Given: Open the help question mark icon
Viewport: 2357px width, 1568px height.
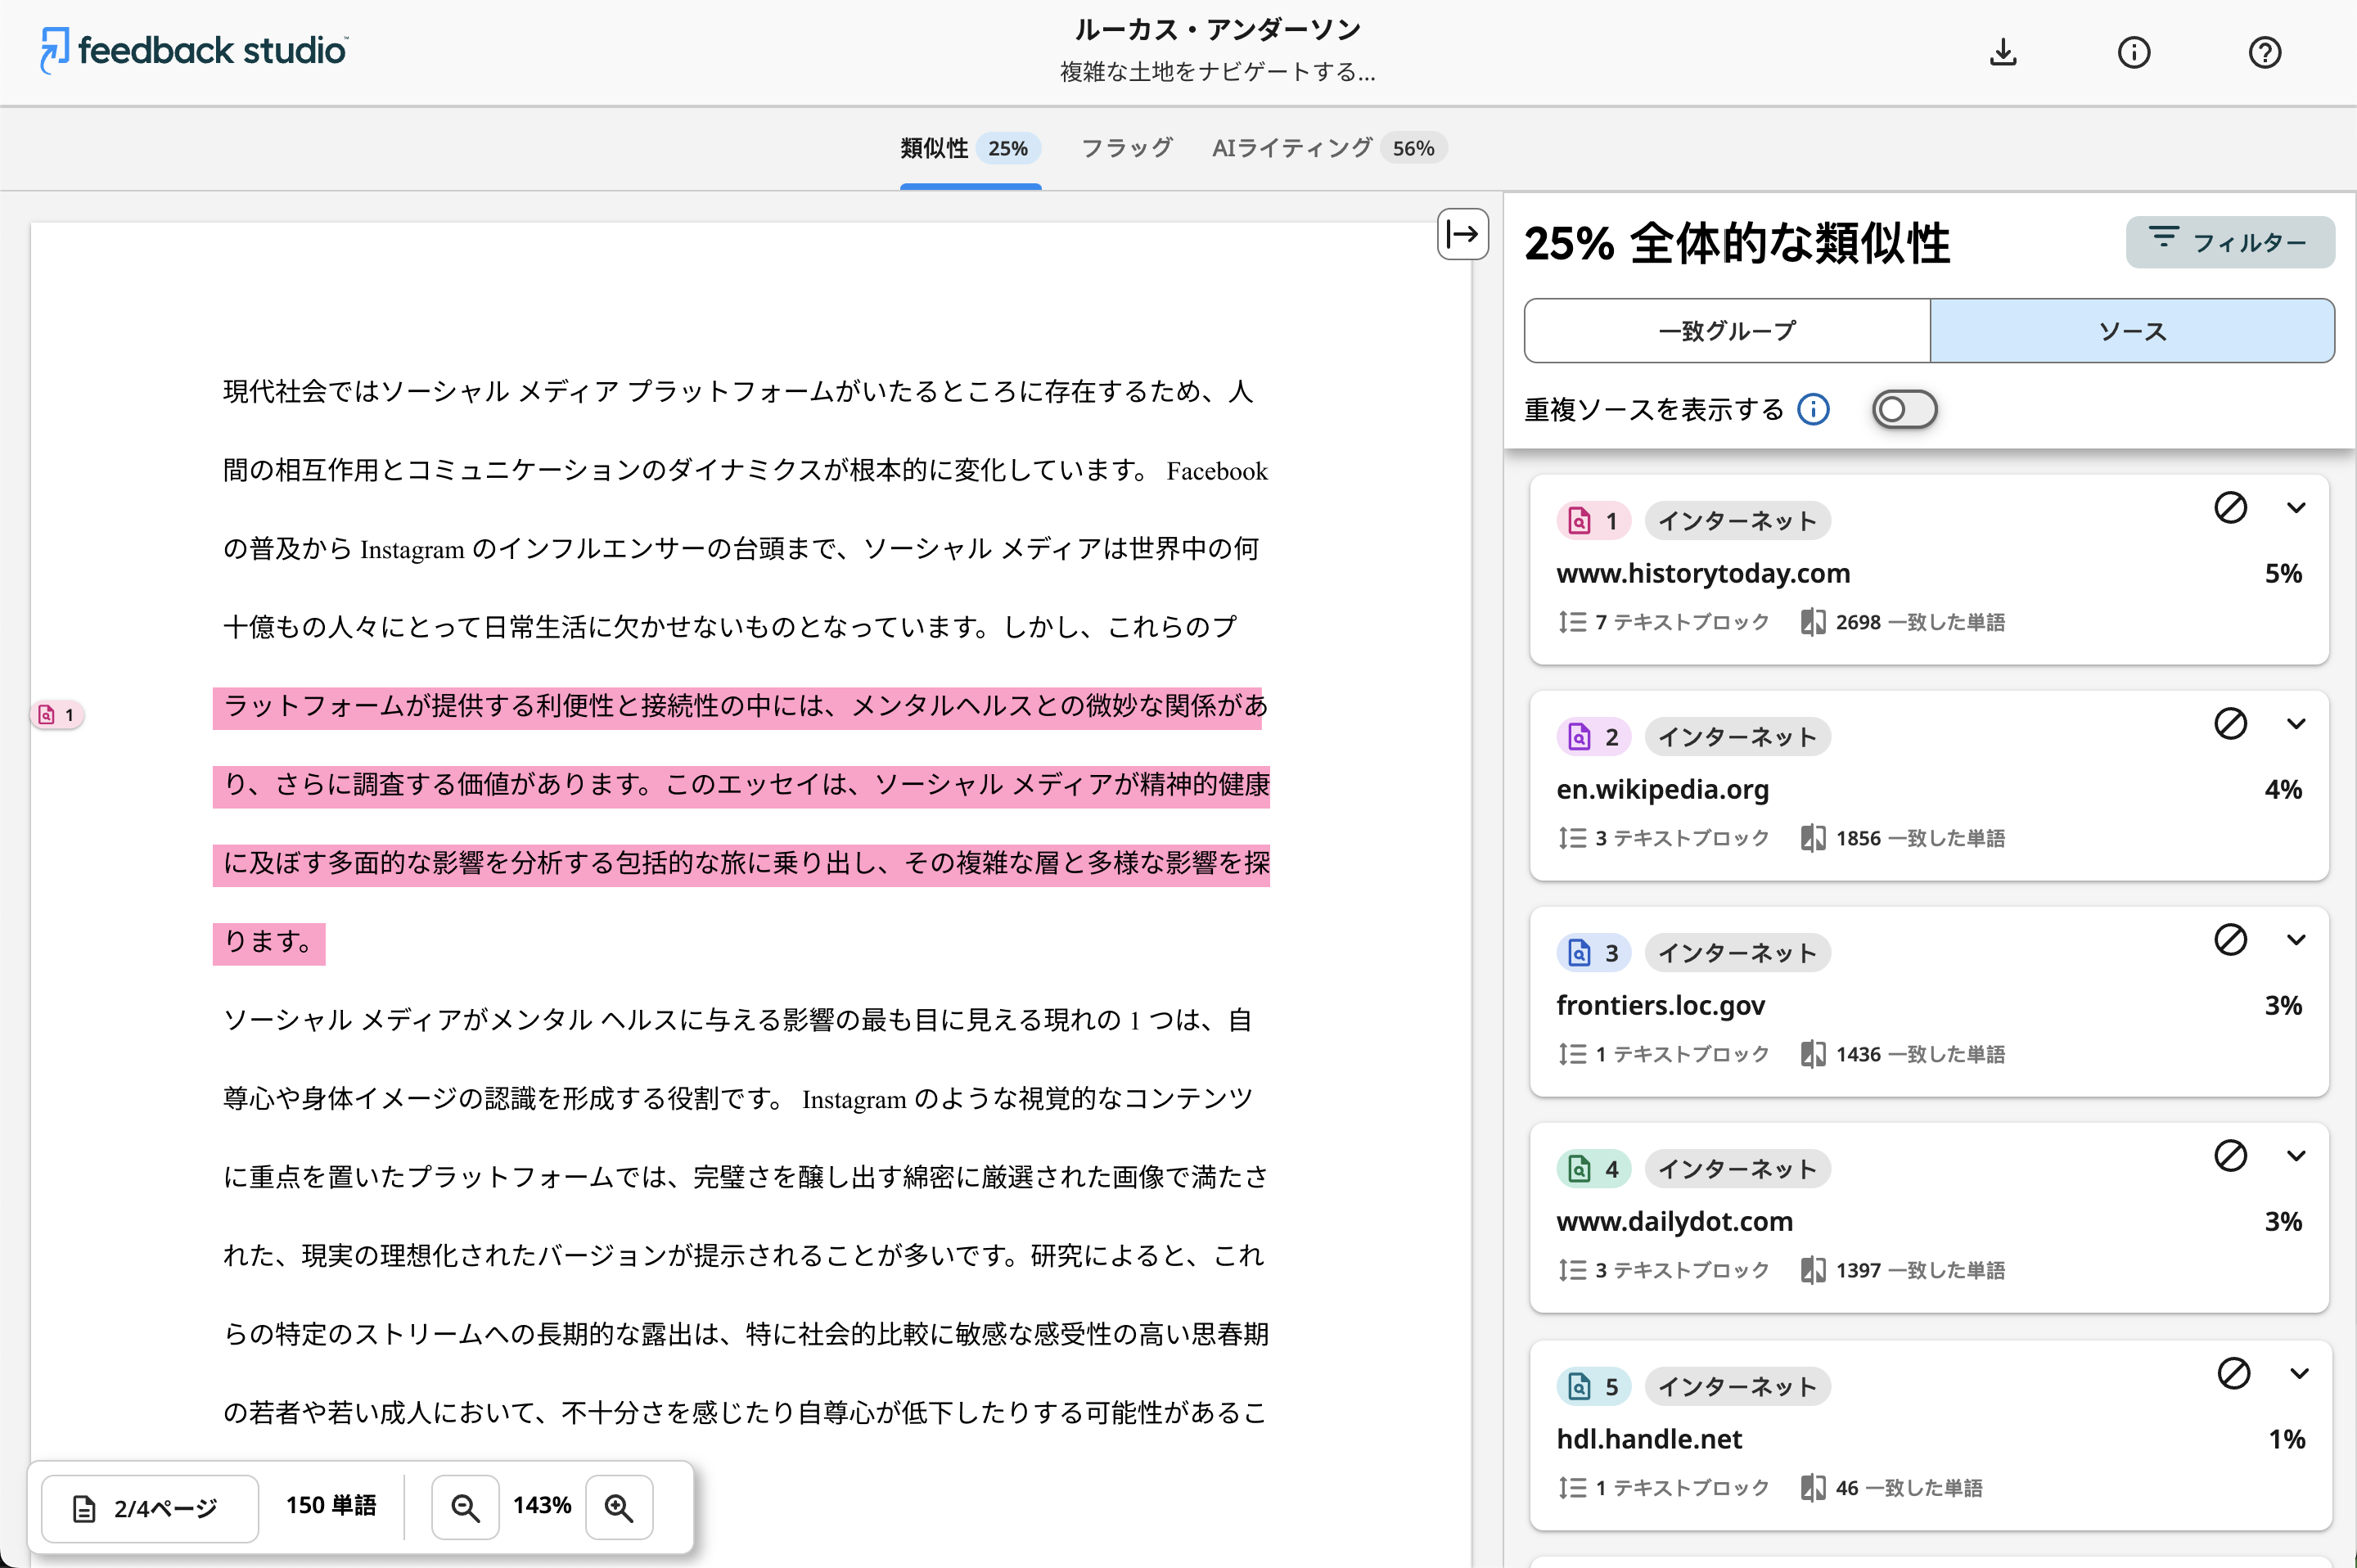Looking at the screenshot, I should (x=2264, y=52).
